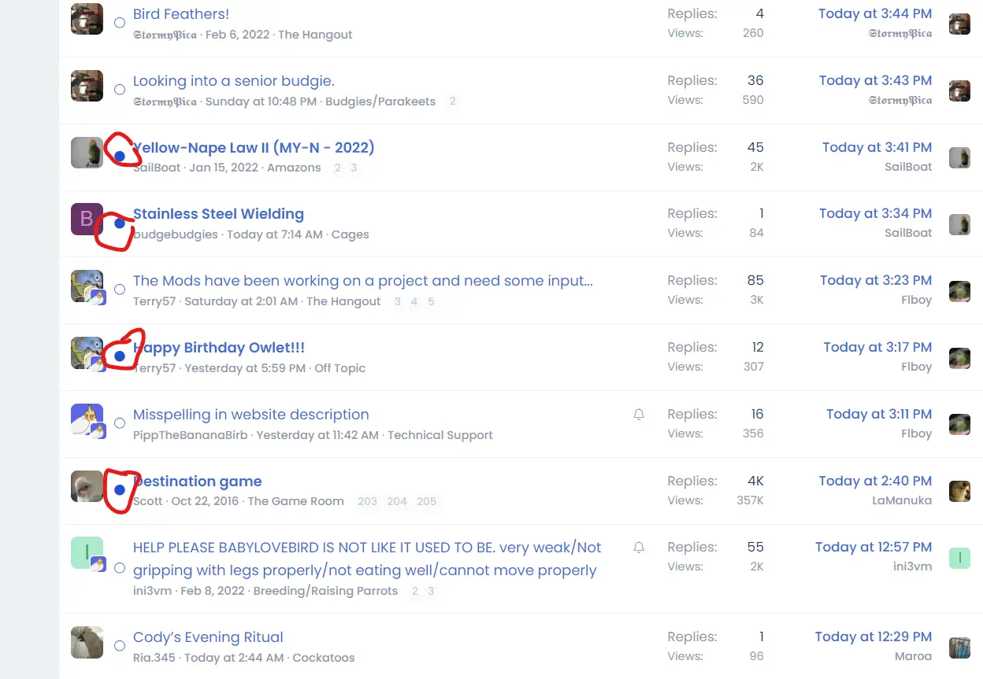Open Scott's avatar thumbnail on Destination game
The width and height of the screenshot is (983, 679).
(x=87, y=486)
